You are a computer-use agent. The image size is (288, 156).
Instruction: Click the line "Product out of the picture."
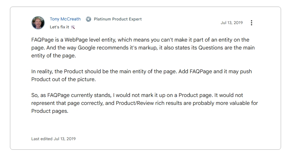click(x=63, y=79)
